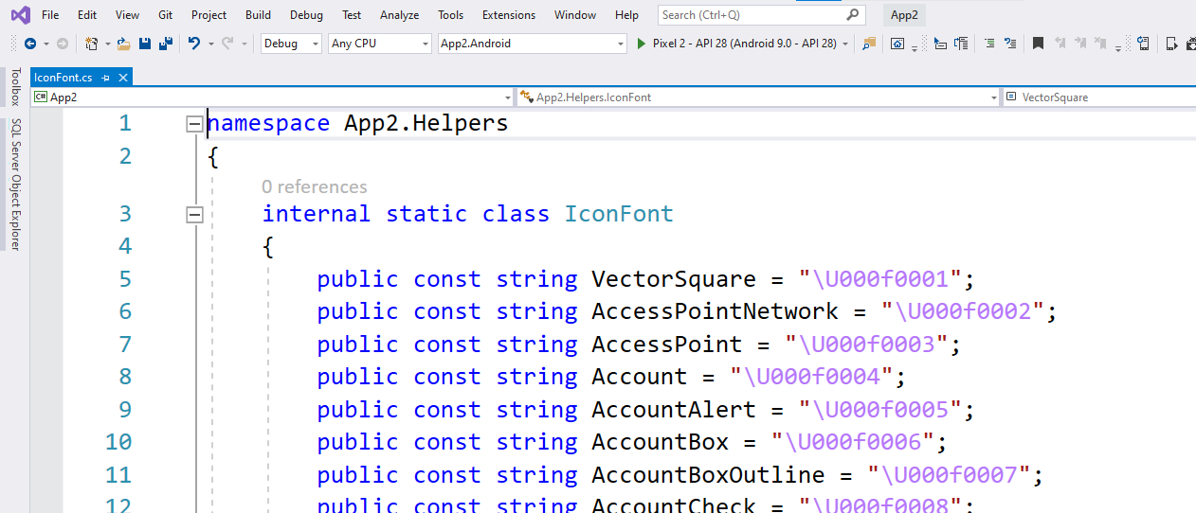Viewport: 1196px width, 513px height.
Task: Collapse the IconFont class outlining region
Action: tap(194, 214)
